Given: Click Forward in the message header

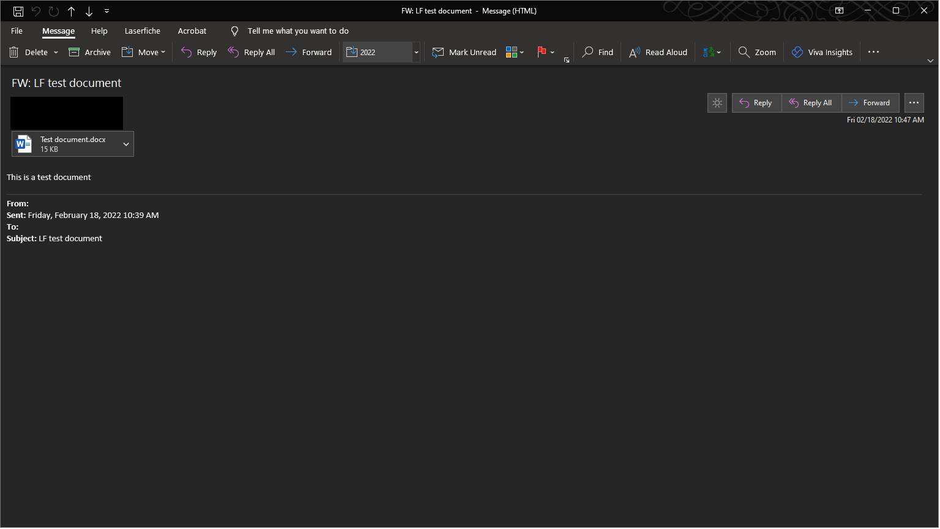Looking at the screenshot, I should [x=870, y=103].
